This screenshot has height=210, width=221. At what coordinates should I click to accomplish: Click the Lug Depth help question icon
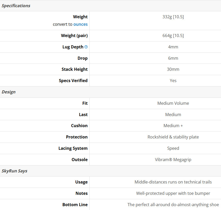pos(86,47)
